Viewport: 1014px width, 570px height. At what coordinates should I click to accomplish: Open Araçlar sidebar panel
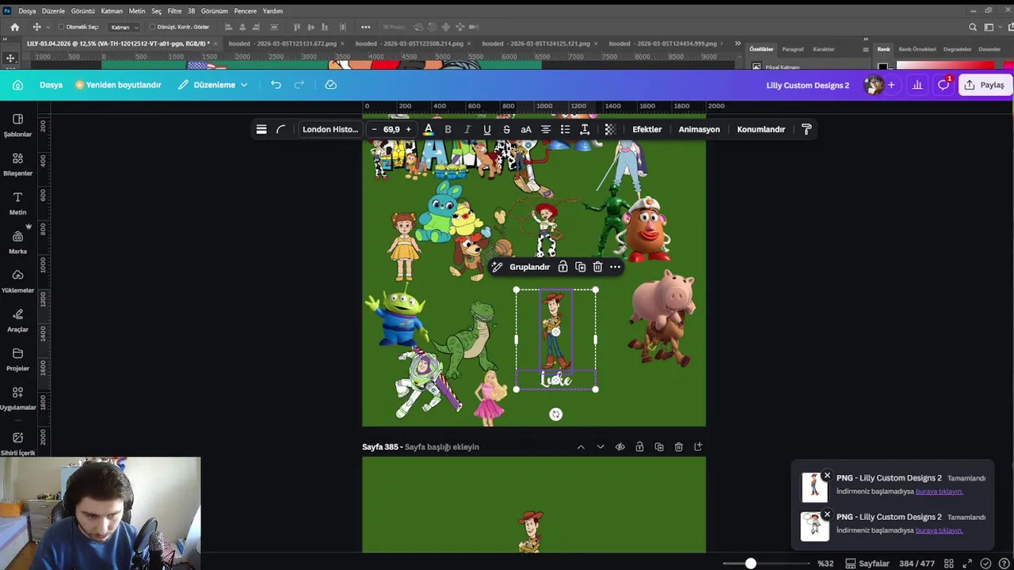(17, 321)
